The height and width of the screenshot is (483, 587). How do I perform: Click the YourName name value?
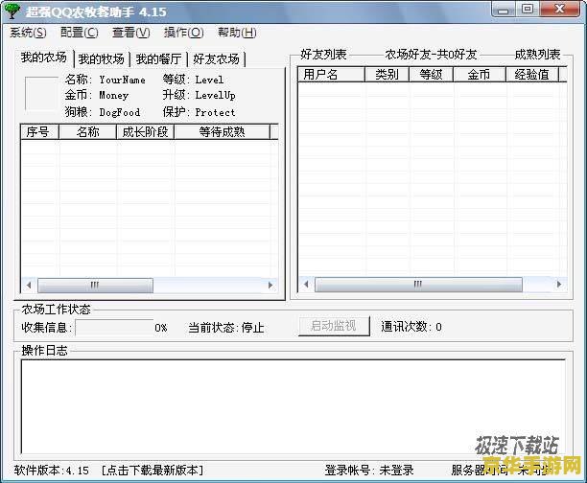[x=122, y=80]
